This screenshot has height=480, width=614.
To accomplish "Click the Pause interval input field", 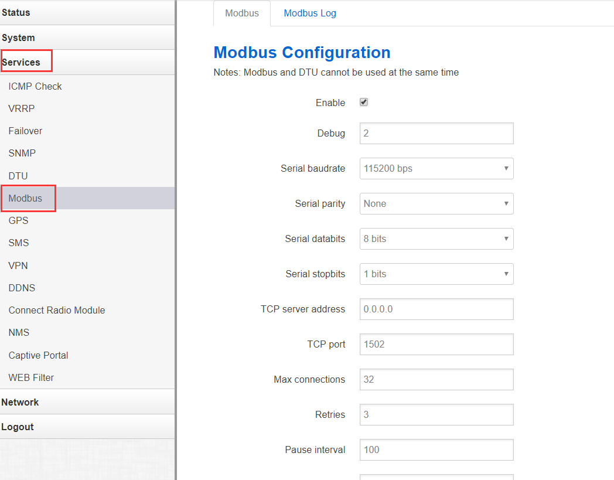I will point(436,450).
